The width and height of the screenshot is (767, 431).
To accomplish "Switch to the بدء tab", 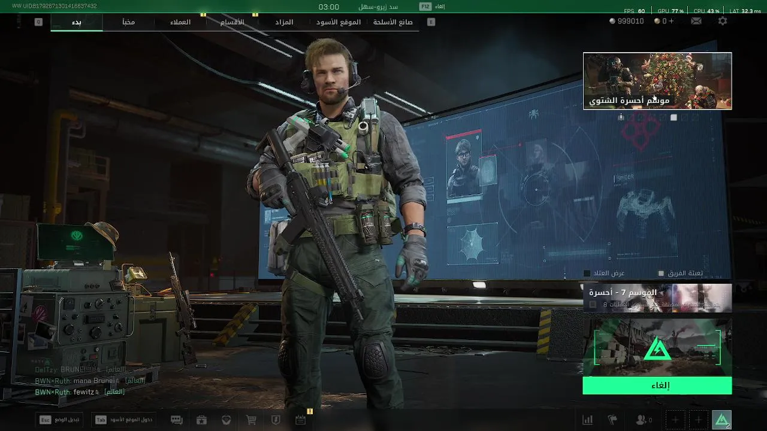I will click(x=77, y=22).
